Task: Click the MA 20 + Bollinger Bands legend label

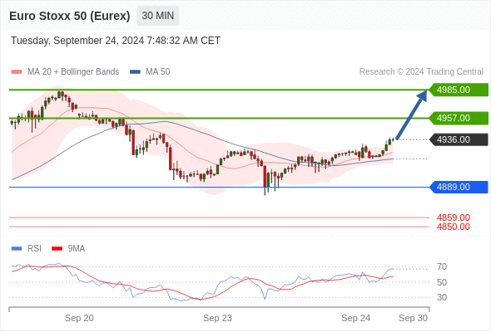Action: pos(73,72)
